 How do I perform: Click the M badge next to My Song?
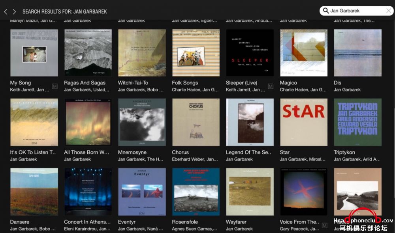click(55, 86)
